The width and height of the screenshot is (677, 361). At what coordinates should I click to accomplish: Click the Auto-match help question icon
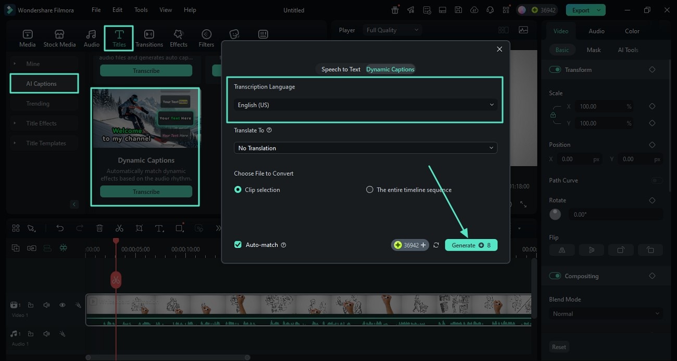(x=283, y=245)
